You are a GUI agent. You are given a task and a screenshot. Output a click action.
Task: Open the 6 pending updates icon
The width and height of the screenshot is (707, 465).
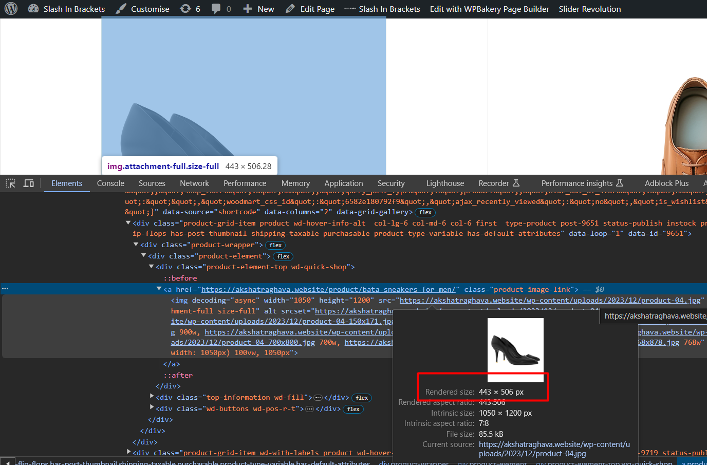pos(190,9)
